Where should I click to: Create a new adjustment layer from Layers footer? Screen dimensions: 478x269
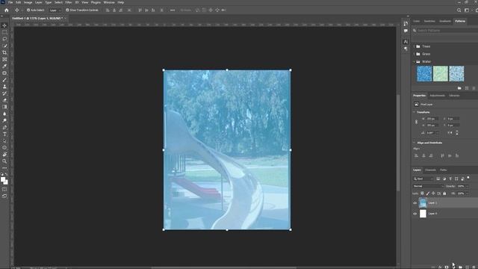pyautogui.click(x=453, y=268)
